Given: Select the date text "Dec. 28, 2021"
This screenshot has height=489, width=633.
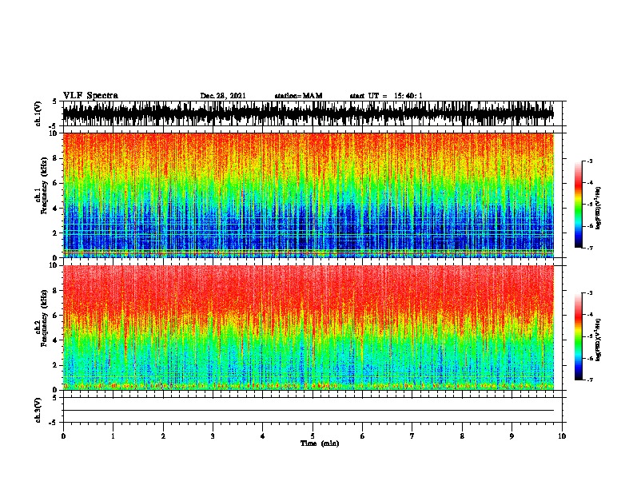Looking at the screenshot, I should [x=223, y=96].
